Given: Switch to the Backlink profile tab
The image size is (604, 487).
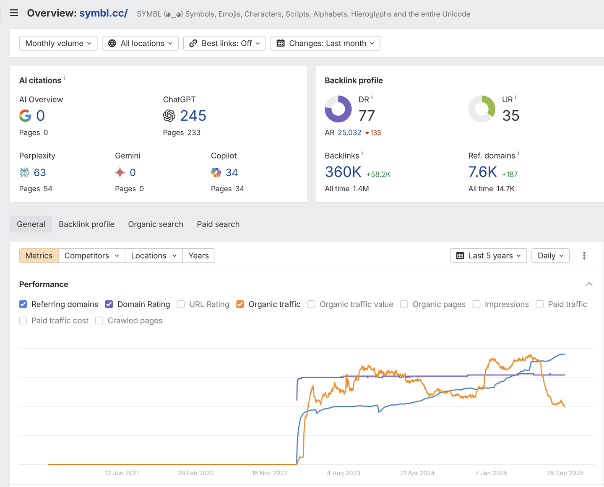Looking at the screenshot, I should [x=86, y=224].
